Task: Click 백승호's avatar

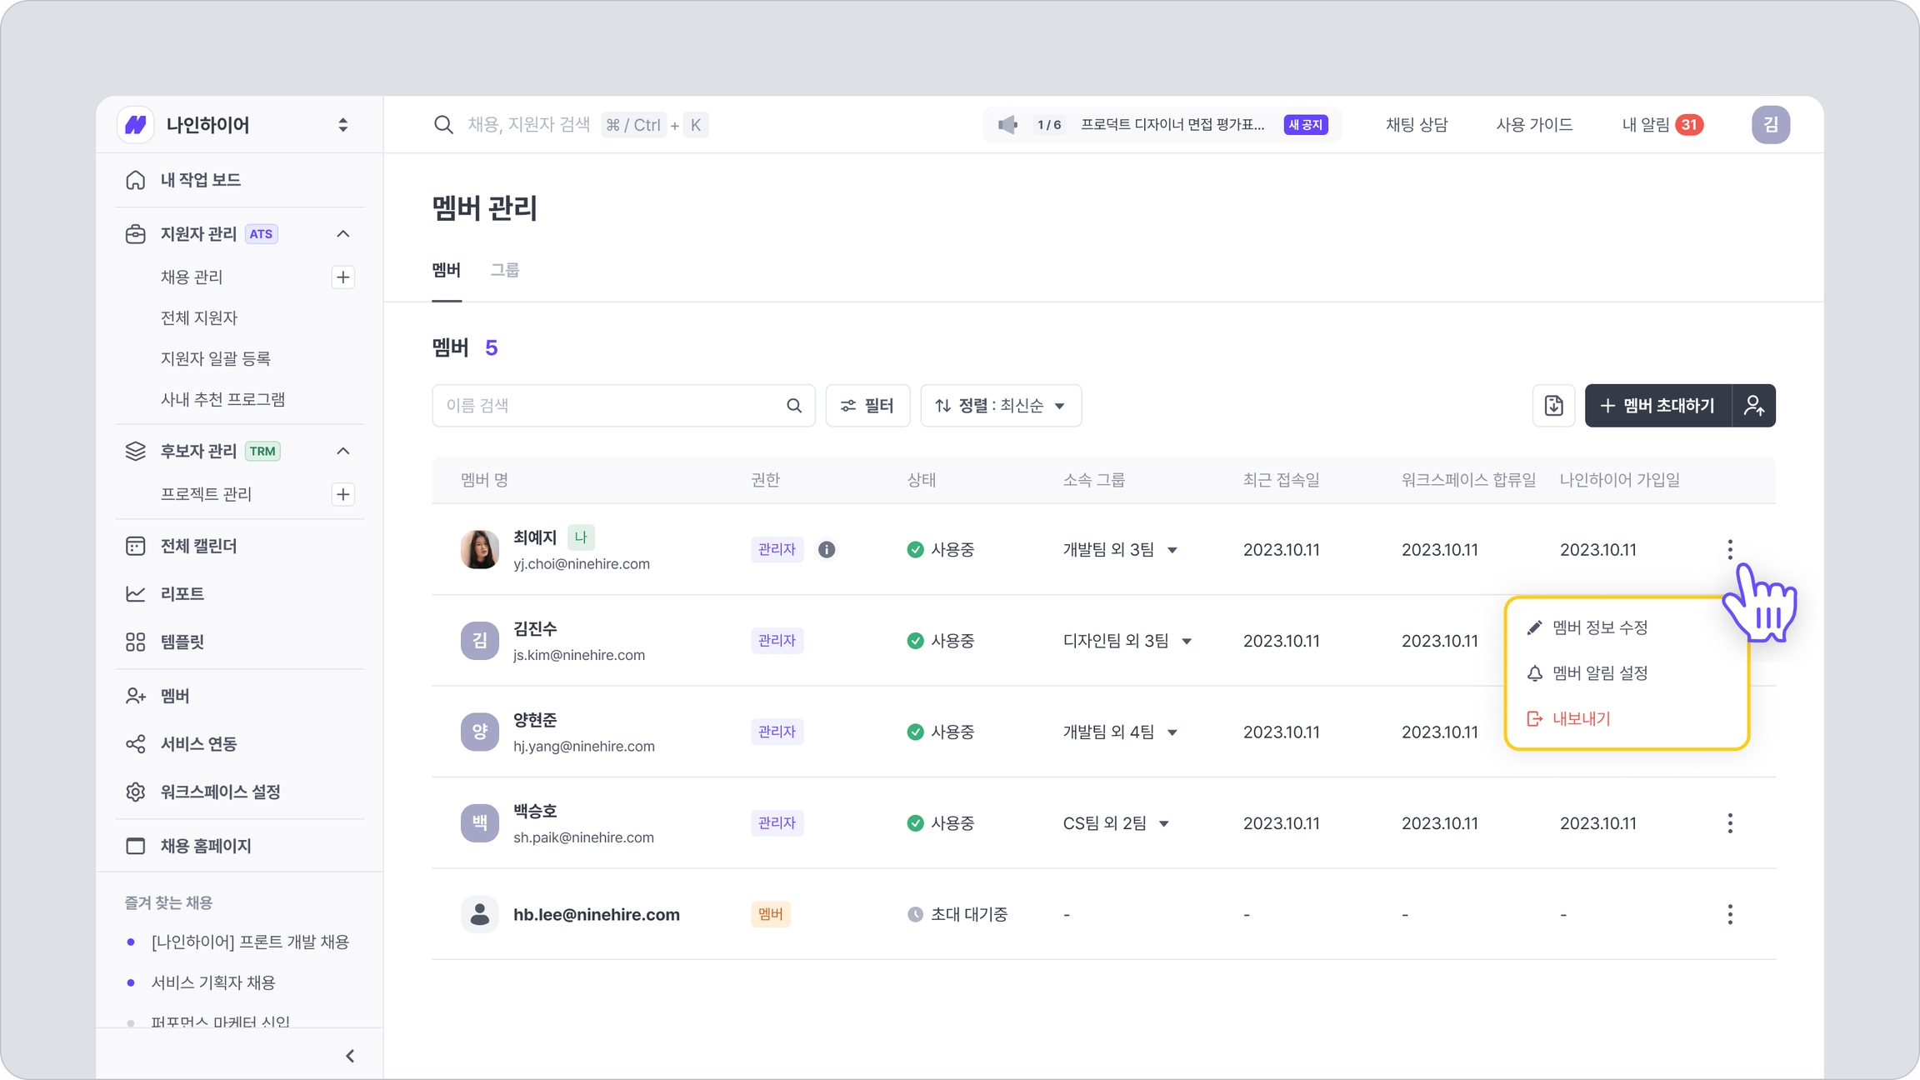Action: pos(480,823)
